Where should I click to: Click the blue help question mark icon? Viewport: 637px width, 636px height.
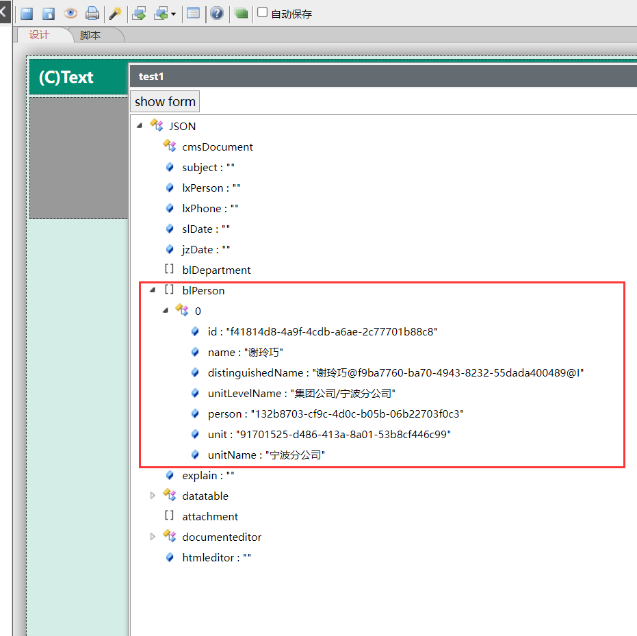tap(217, 14)
